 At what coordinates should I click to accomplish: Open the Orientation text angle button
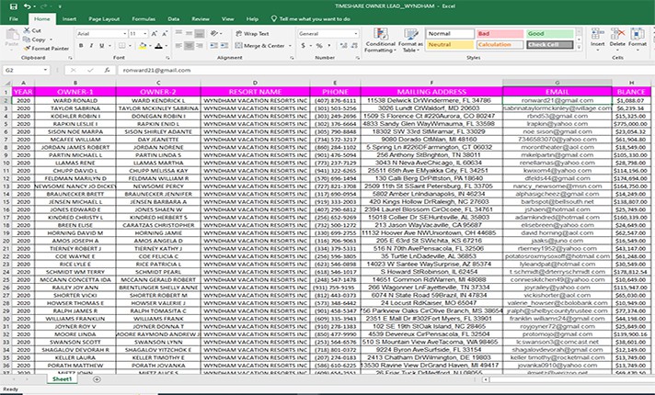pyautogui.click(x=215, y=33)
